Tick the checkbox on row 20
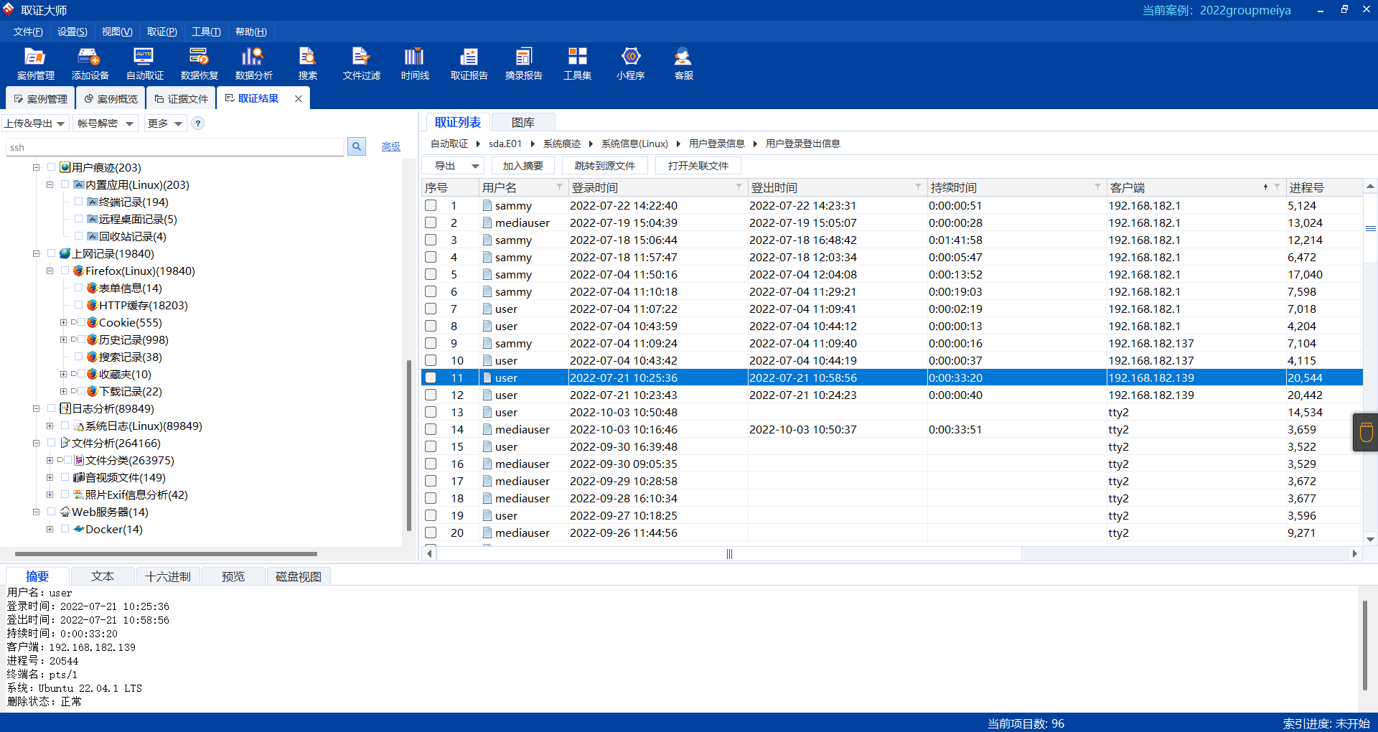 point(431,532)
